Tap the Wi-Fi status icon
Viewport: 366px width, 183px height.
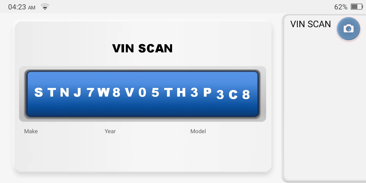pyautogui.click(x=45, y=7)
